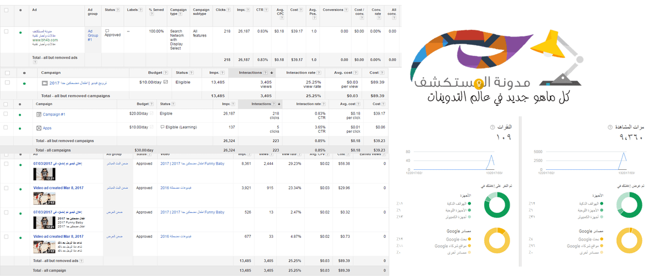This screenshot has width=664, height=276.
Task: Open the green status dot dropdown for Campaign #1
Action: pos(20,114)
